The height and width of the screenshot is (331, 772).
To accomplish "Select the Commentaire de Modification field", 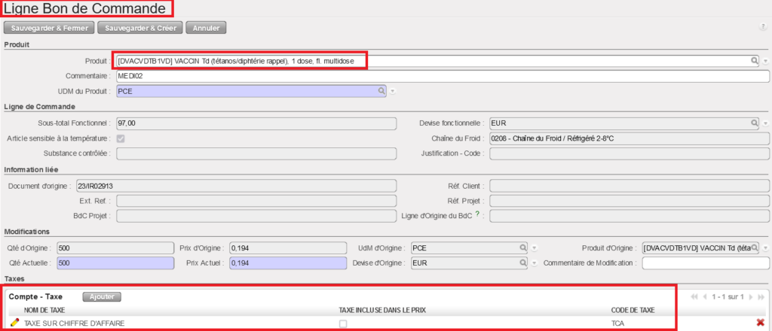I will click(705, 263).
